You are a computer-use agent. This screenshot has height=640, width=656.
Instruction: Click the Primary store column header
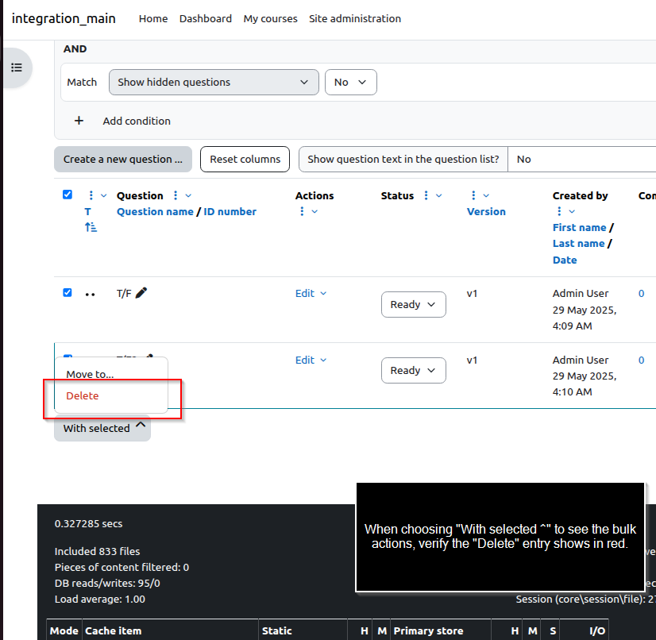[x=428, y=630]
